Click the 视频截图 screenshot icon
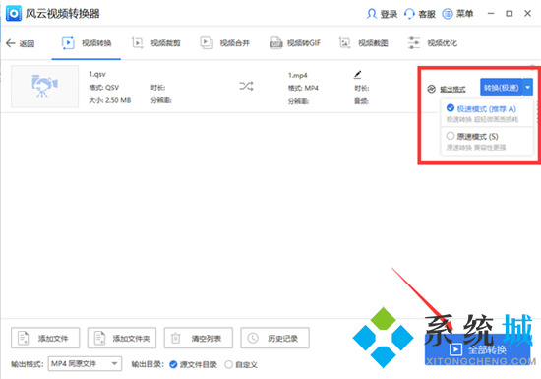 [x=344, y=43]
